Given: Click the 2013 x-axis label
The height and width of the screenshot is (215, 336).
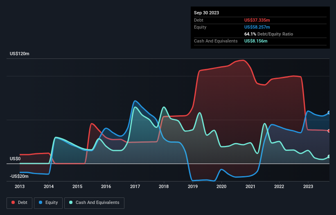Looking at the screenshot, I should (x=20, y=186).
